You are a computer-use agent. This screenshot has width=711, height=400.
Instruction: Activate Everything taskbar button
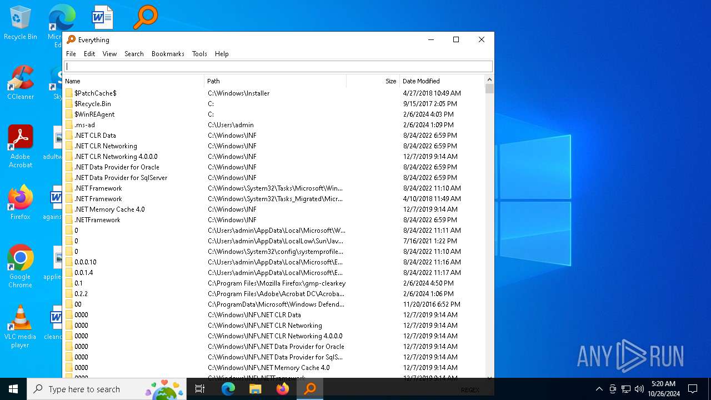point(310,389)
